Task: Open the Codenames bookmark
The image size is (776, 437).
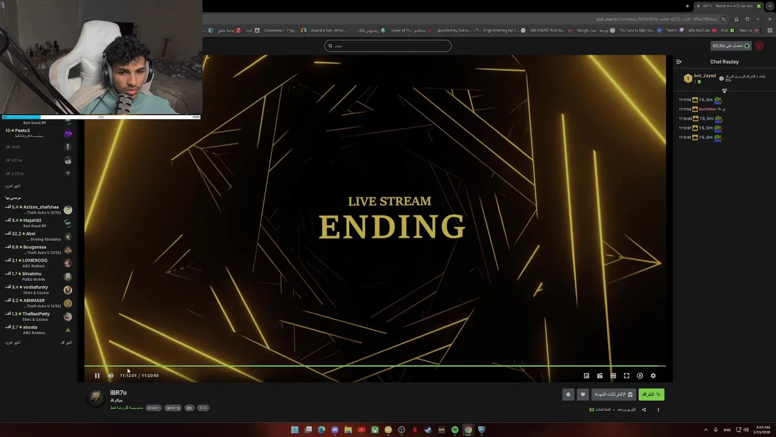Action: (x=286, y=30)
